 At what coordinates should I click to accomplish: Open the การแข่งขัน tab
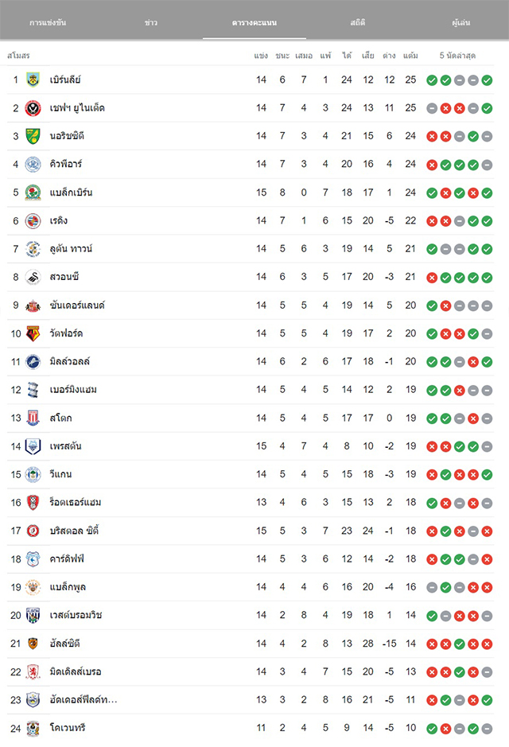coord(48,22)
